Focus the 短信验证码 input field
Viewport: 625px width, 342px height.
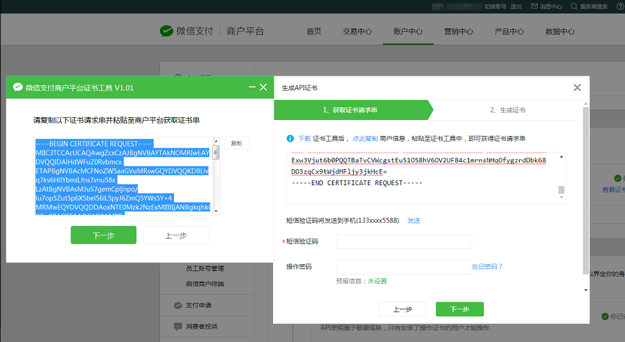403,241
